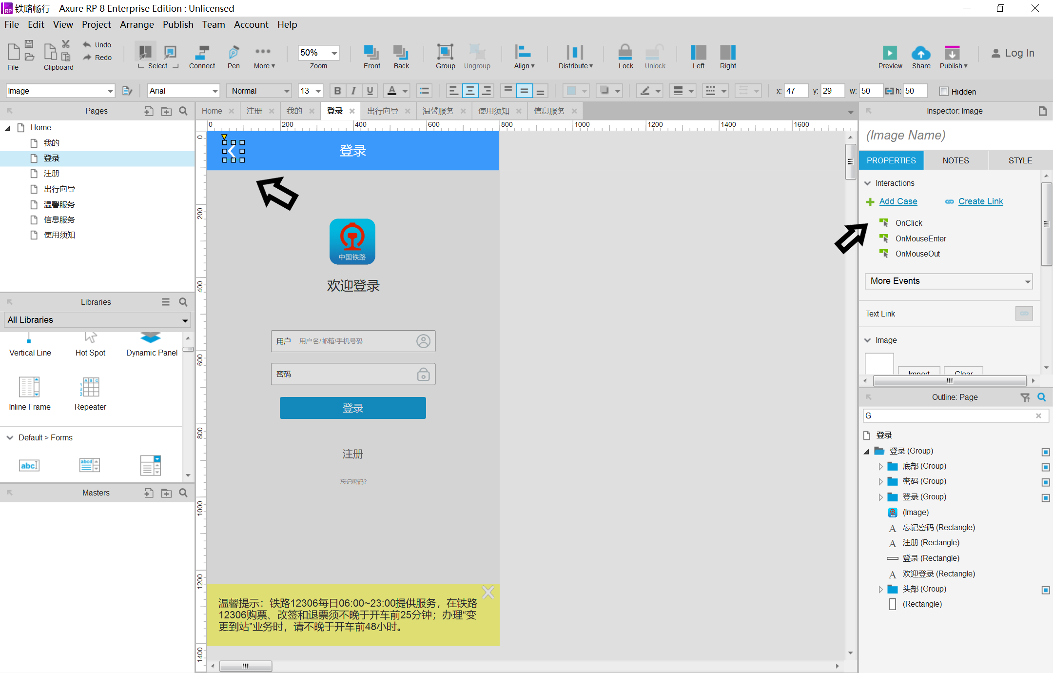
Task: Click the Add Case link
Action: point(897,201)
